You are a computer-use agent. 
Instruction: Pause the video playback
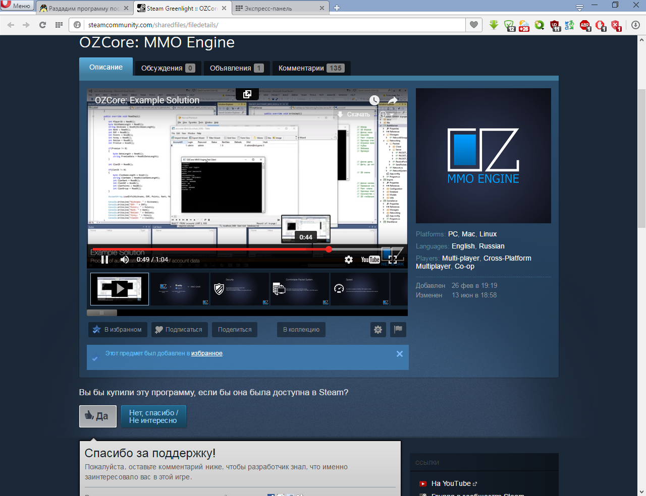coord(104,260)
